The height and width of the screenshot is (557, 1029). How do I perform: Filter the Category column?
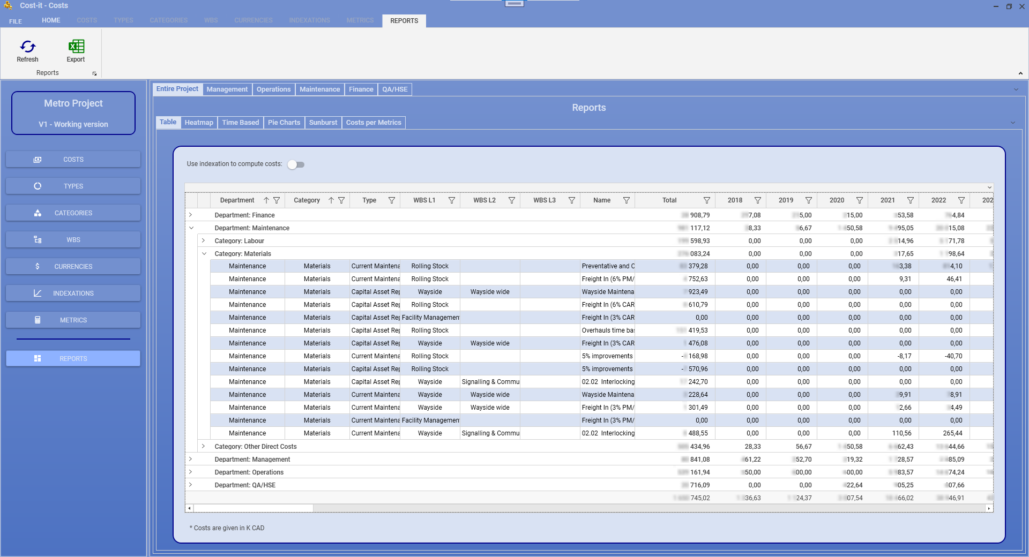click(341, 200)
